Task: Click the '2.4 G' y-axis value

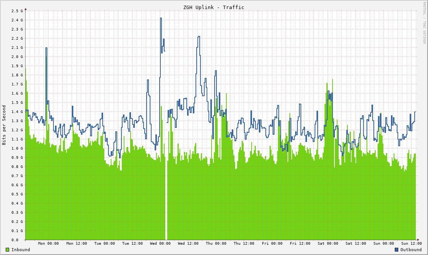Action: click(17, 20)
